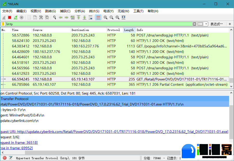This screenshot has width=234, height=161.
Task: Open capture file properties status icon
Action: pyautogui.click(x=11, y=158)
